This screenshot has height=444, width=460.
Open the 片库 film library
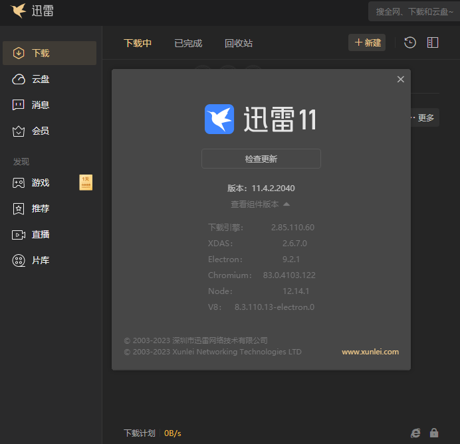coord(40,260)
